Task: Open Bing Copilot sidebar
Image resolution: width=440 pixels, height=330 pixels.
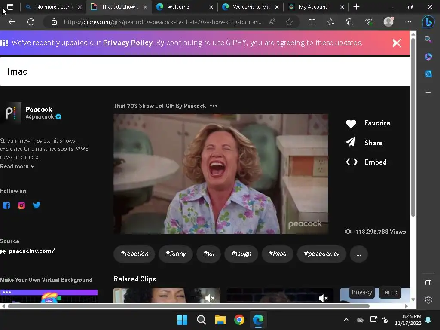Action: pyautogui.click(x=428, y=22)
